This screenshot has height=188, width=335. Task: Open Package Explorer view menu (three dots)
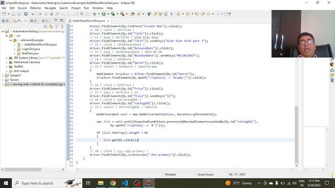click(62, 27)
